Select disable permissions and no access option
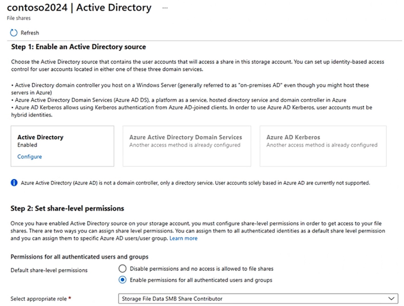The width and height of the screenshot is (404, 306). (122, 268)
